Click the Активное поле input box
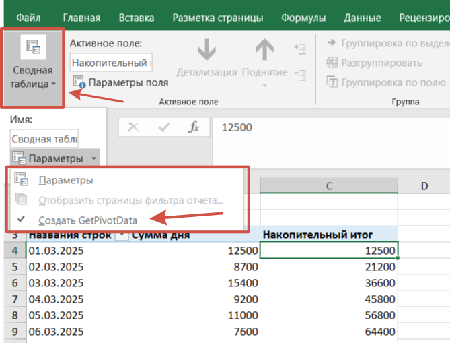The width and height of the screenshot is (450, 343). (x=111, y=63)
